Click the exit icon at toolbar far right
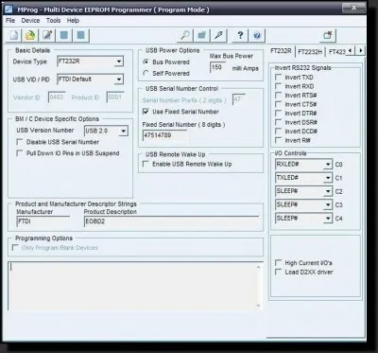Image resolution: width=378 pixels, height=353 pixels. (x=328, y=35)
